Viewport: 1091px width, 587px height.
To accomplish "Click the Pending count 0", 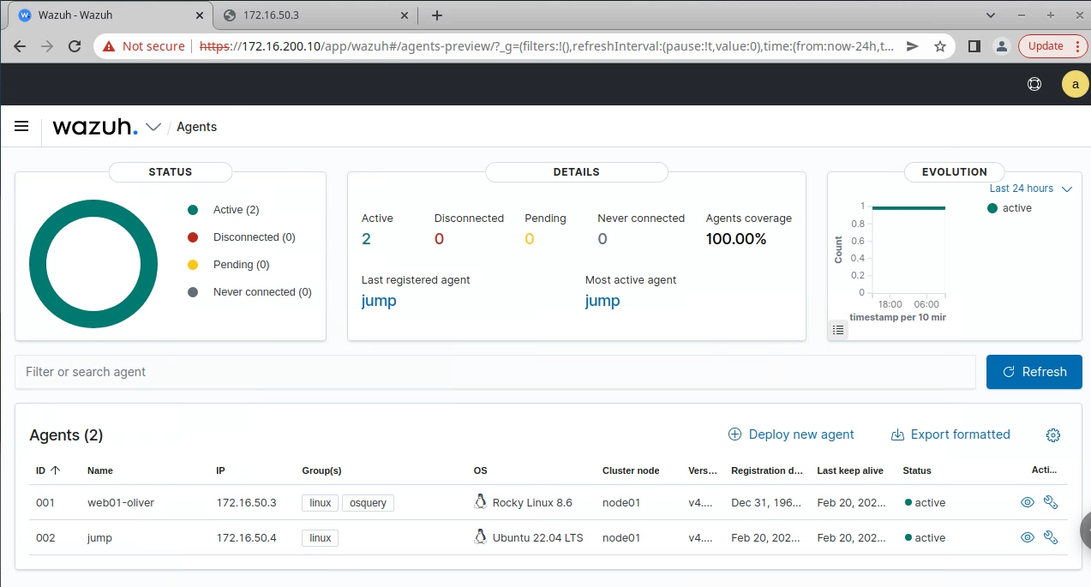I will click(x=530, y=239).
